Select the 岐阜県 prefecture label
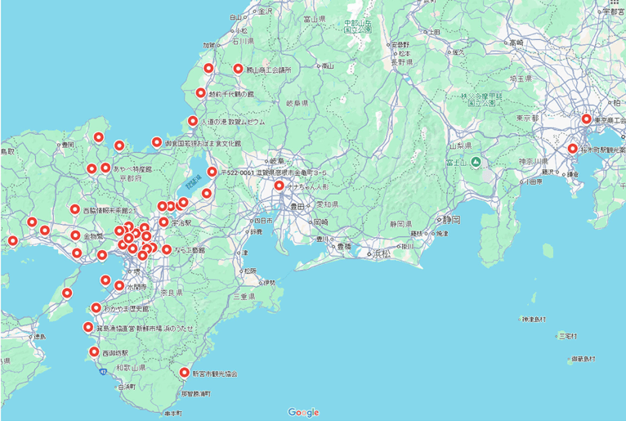626x421 pixels. click(297, 104)
